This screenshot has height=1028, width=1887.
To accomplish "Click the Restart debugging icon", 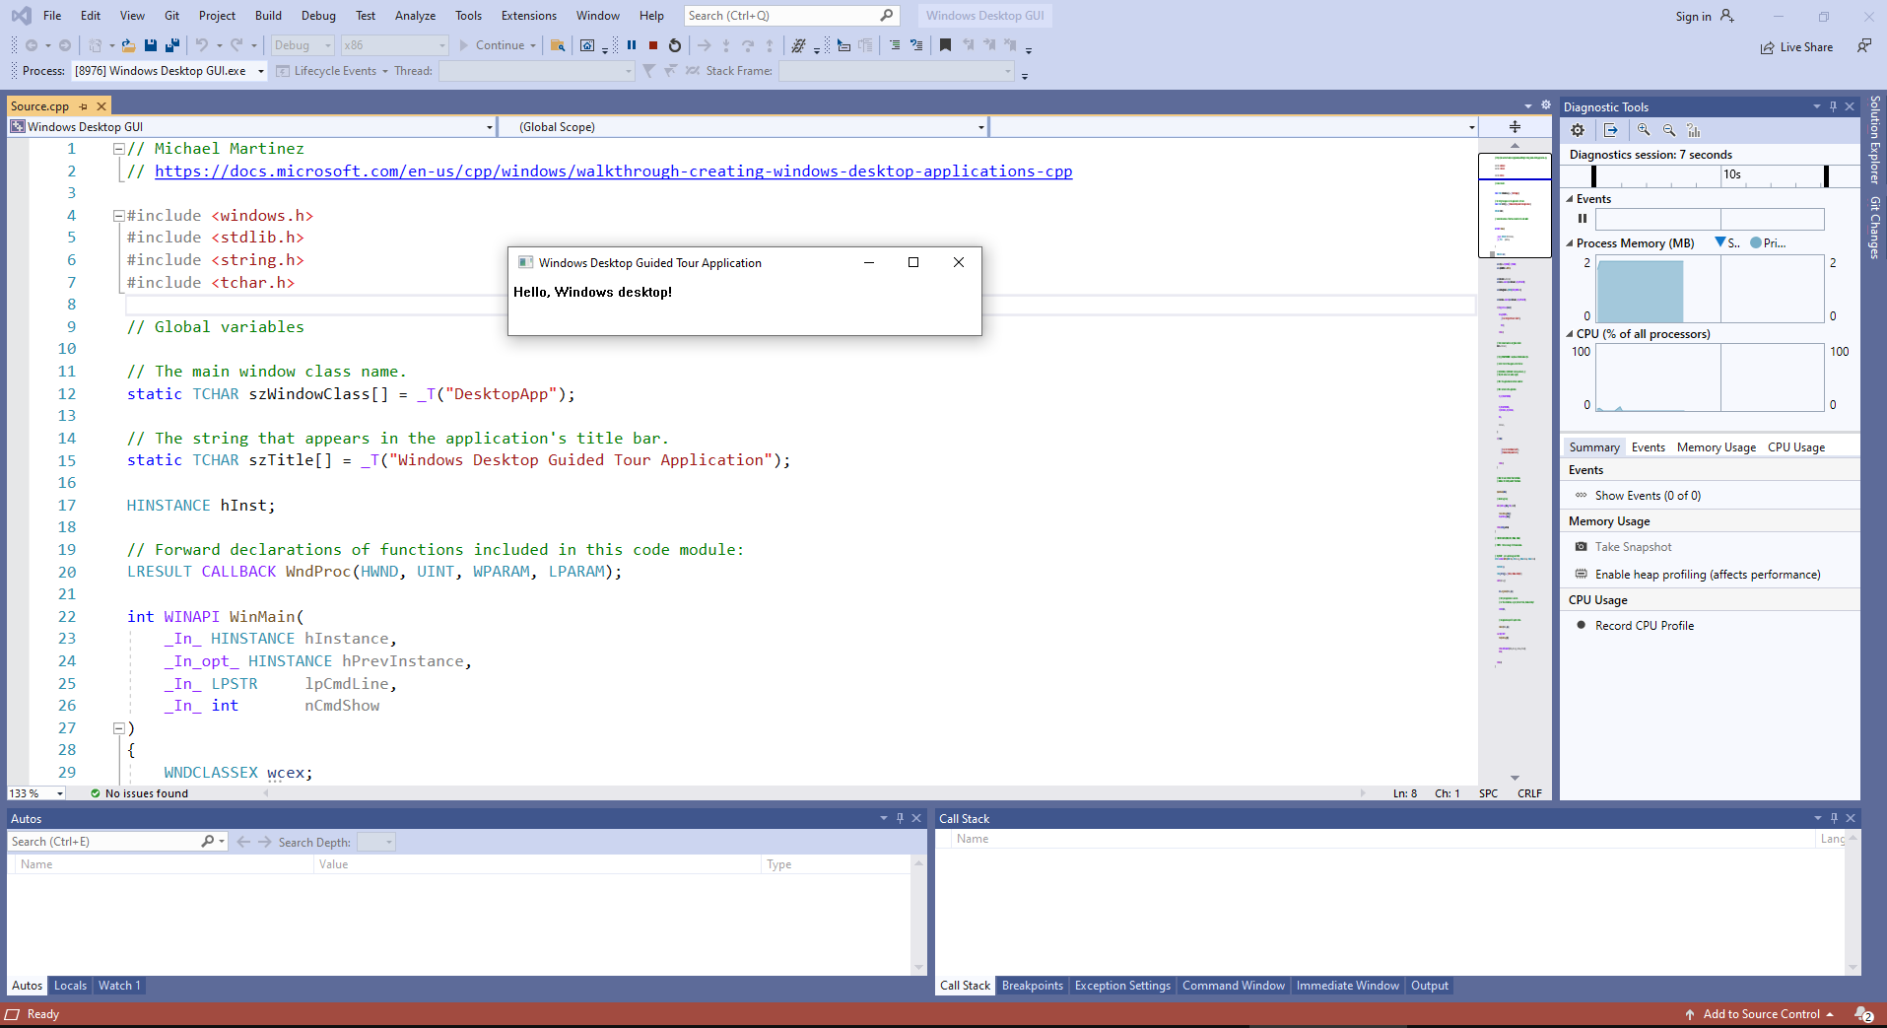I will (x=674, y=45).
